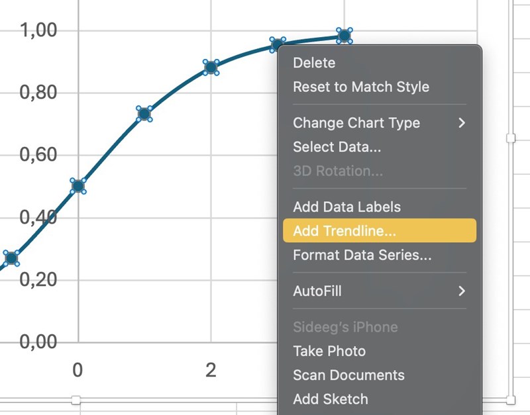
Task: Expand the AutoFill submenu arrow
Action: click(x=462, y=291)
